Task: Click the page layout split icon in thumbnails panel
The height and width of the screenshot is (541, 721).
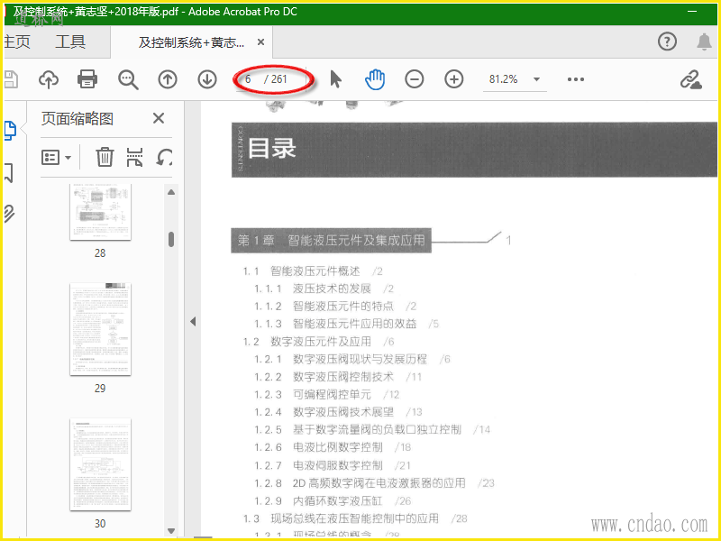Action: coord(134,157)
